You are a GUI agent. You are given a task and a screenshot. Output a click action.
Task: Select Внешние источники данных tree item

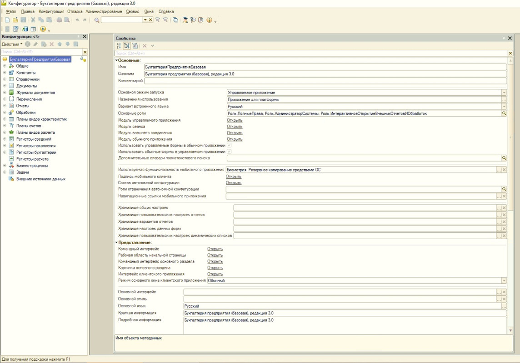(x=41, y=179)
